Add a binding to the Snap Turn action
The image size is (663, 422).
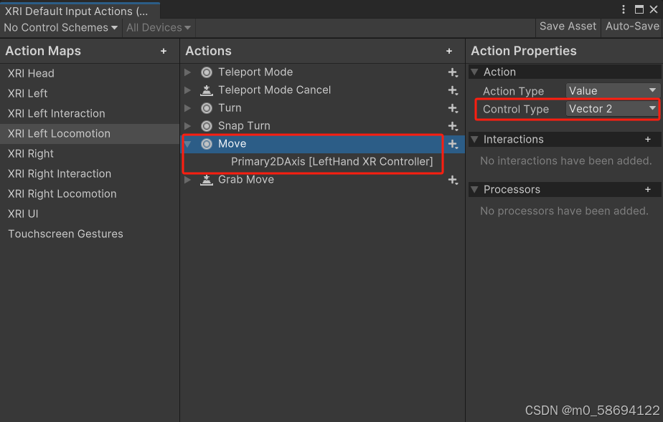[x=453, y=125]
